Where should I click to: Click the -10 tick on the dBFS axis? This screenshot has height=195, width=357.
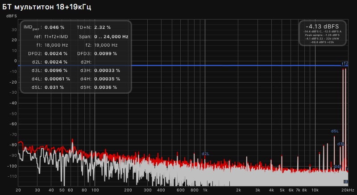point(13,72)
